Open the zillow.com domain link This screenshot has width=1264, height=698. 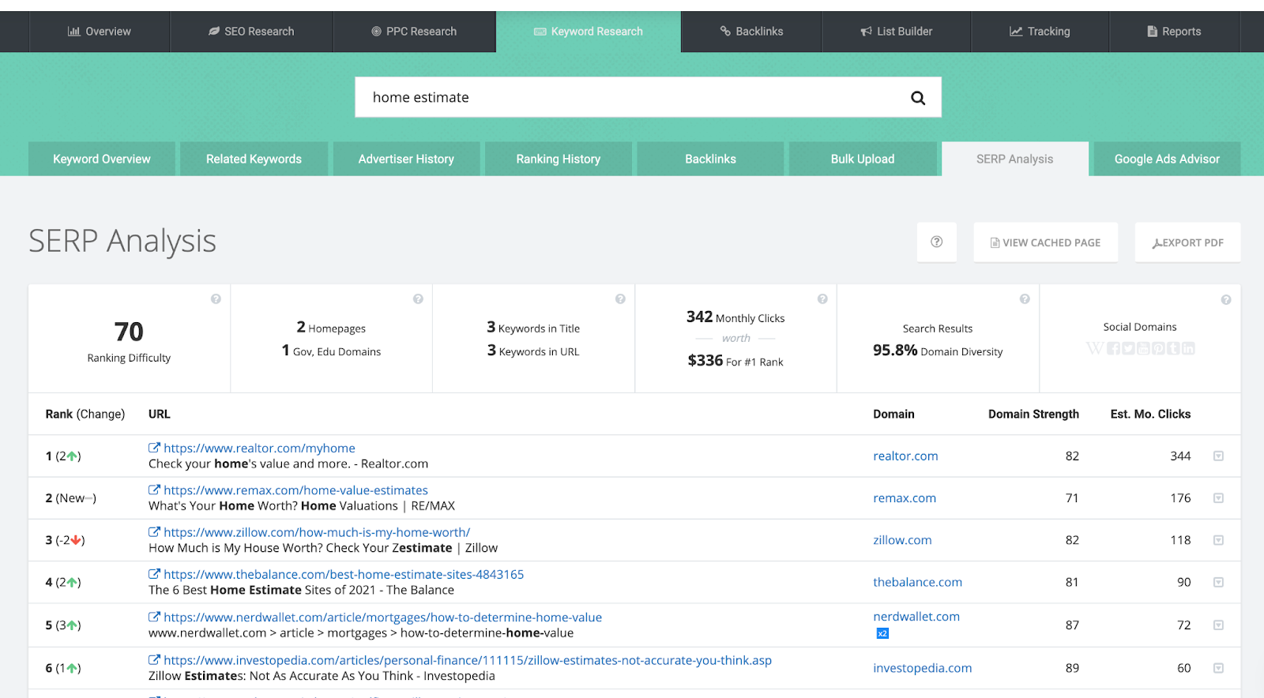pos(902,540)
